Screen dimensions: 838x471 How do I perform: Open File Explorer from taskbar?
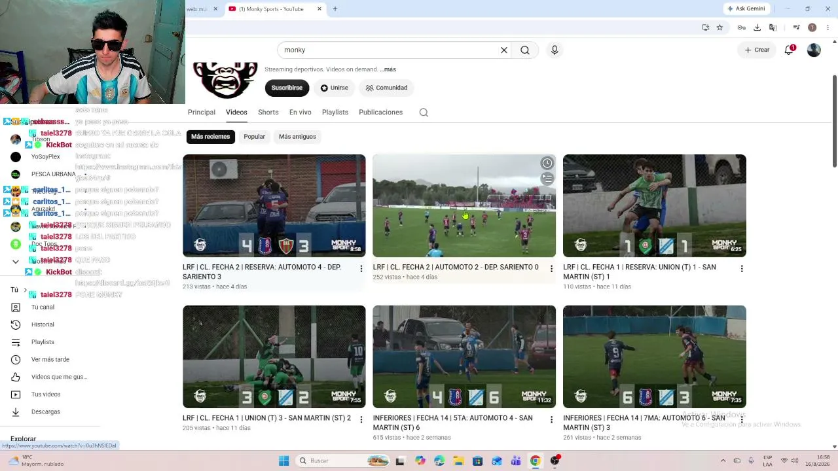tap(458, 461)
